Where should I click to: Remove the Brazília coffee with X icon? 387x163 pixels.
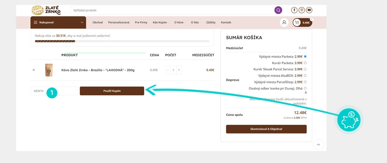coord(33,70)
